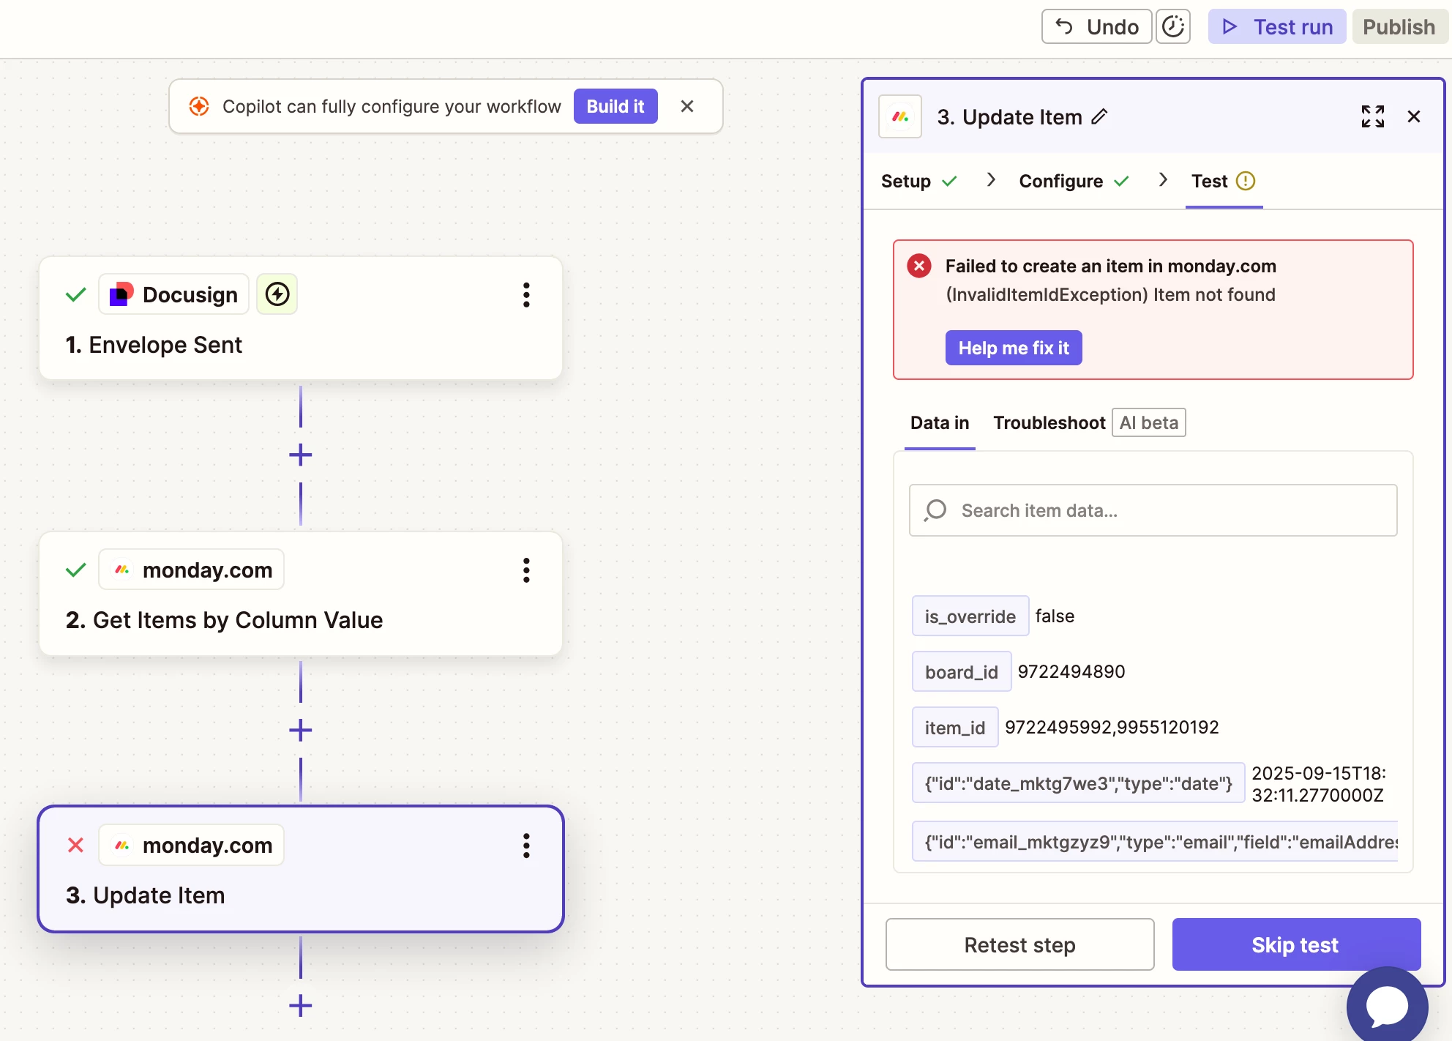Click the Help me fix it button
Viewport: 1452px width, 1041px height.
(x=1013, y=348)
